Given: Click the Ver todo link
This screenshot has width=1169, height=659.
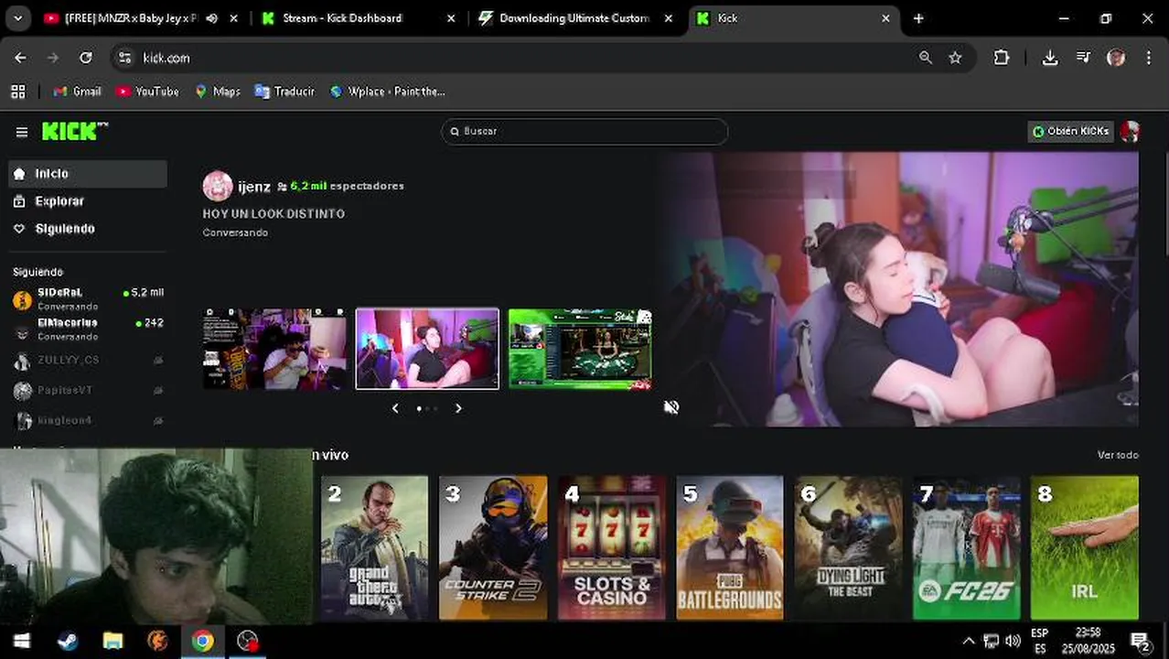Looking at the screenshot, I should point(1118,455).
